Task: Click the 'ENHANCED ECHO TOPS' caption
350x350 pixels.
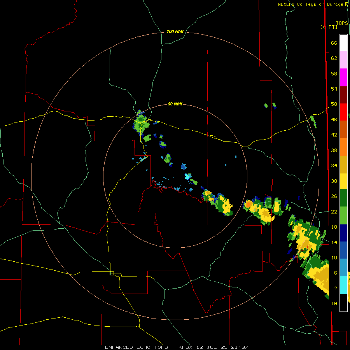Action: click(138, 347)
